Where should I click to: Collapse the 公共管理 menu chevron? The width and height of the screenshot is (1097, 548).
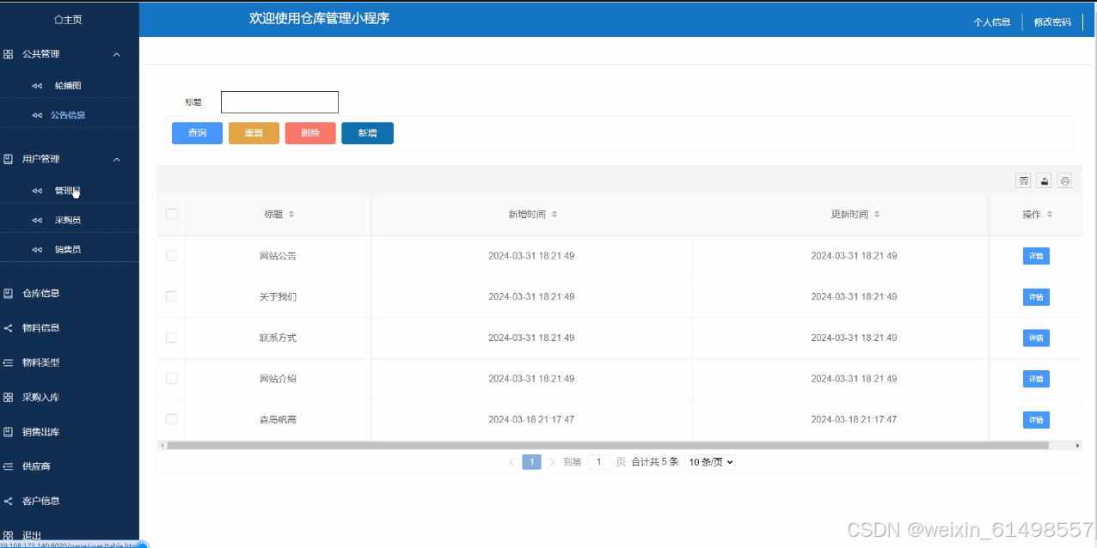(117, 54)
